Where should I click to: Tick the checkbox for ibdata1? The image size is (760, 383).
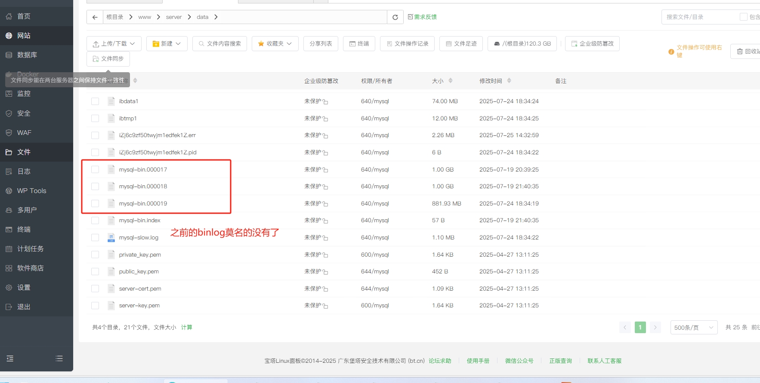tap(95, 101)
